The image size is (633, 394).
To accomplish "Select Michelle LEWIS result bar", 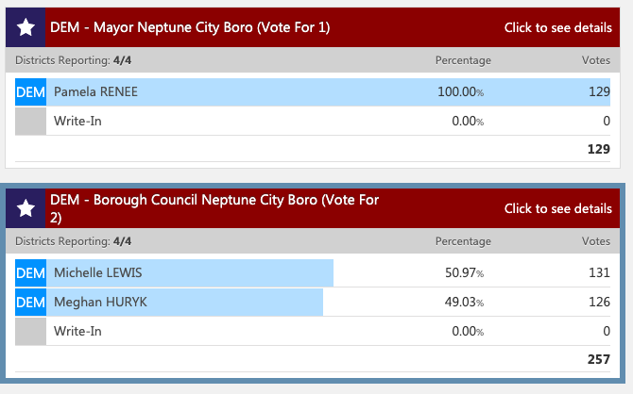I will [x=175, y=273].
